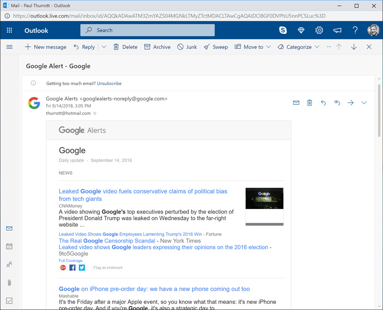383x310 pixels.
Task: Click Reply all arrow in message header
Action: pos(337,103)
